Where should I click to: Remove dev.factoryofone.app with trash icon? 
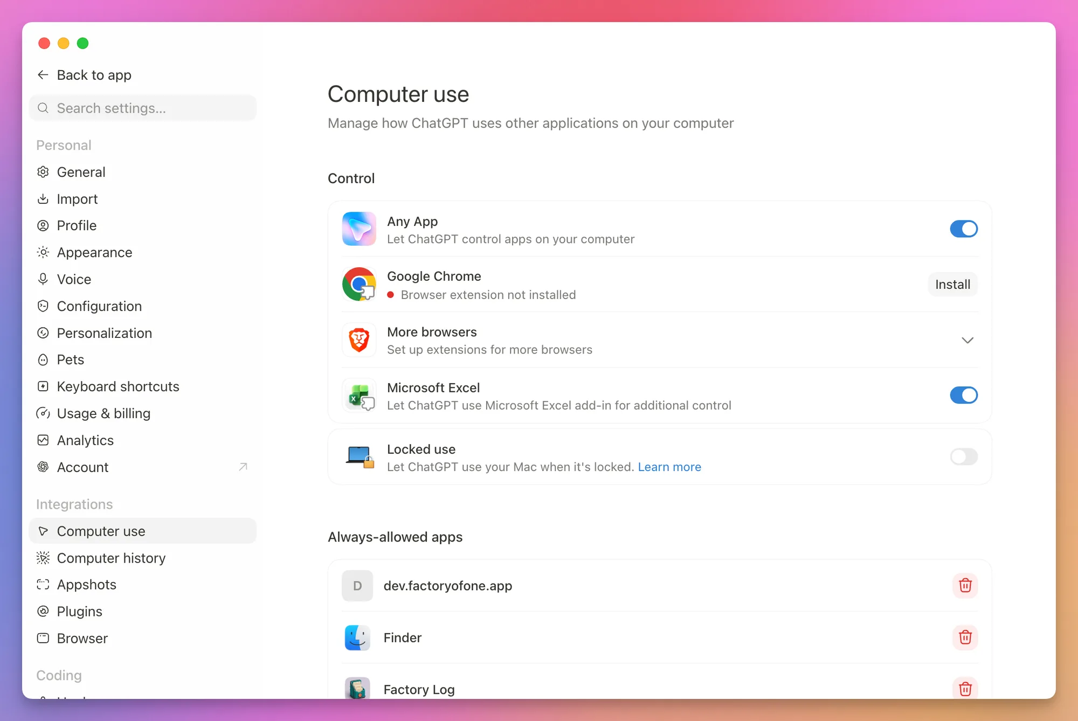click(965, 585)
